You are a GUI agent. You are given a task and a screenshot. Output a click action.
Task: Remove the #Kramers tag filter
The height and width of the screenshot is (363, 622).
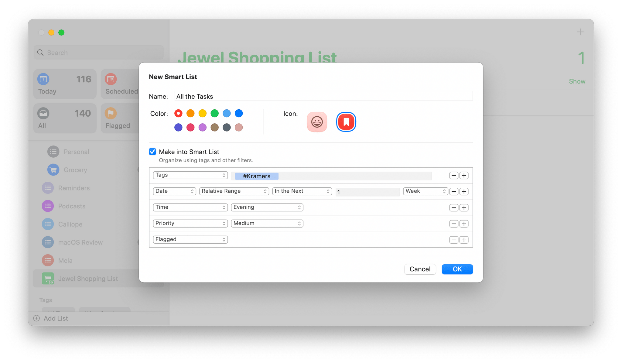[453, 175]
